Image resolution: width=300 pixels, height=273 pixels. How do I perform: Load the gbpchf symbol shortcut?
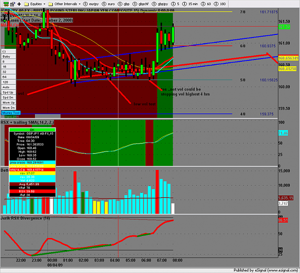tap(141, 4)
